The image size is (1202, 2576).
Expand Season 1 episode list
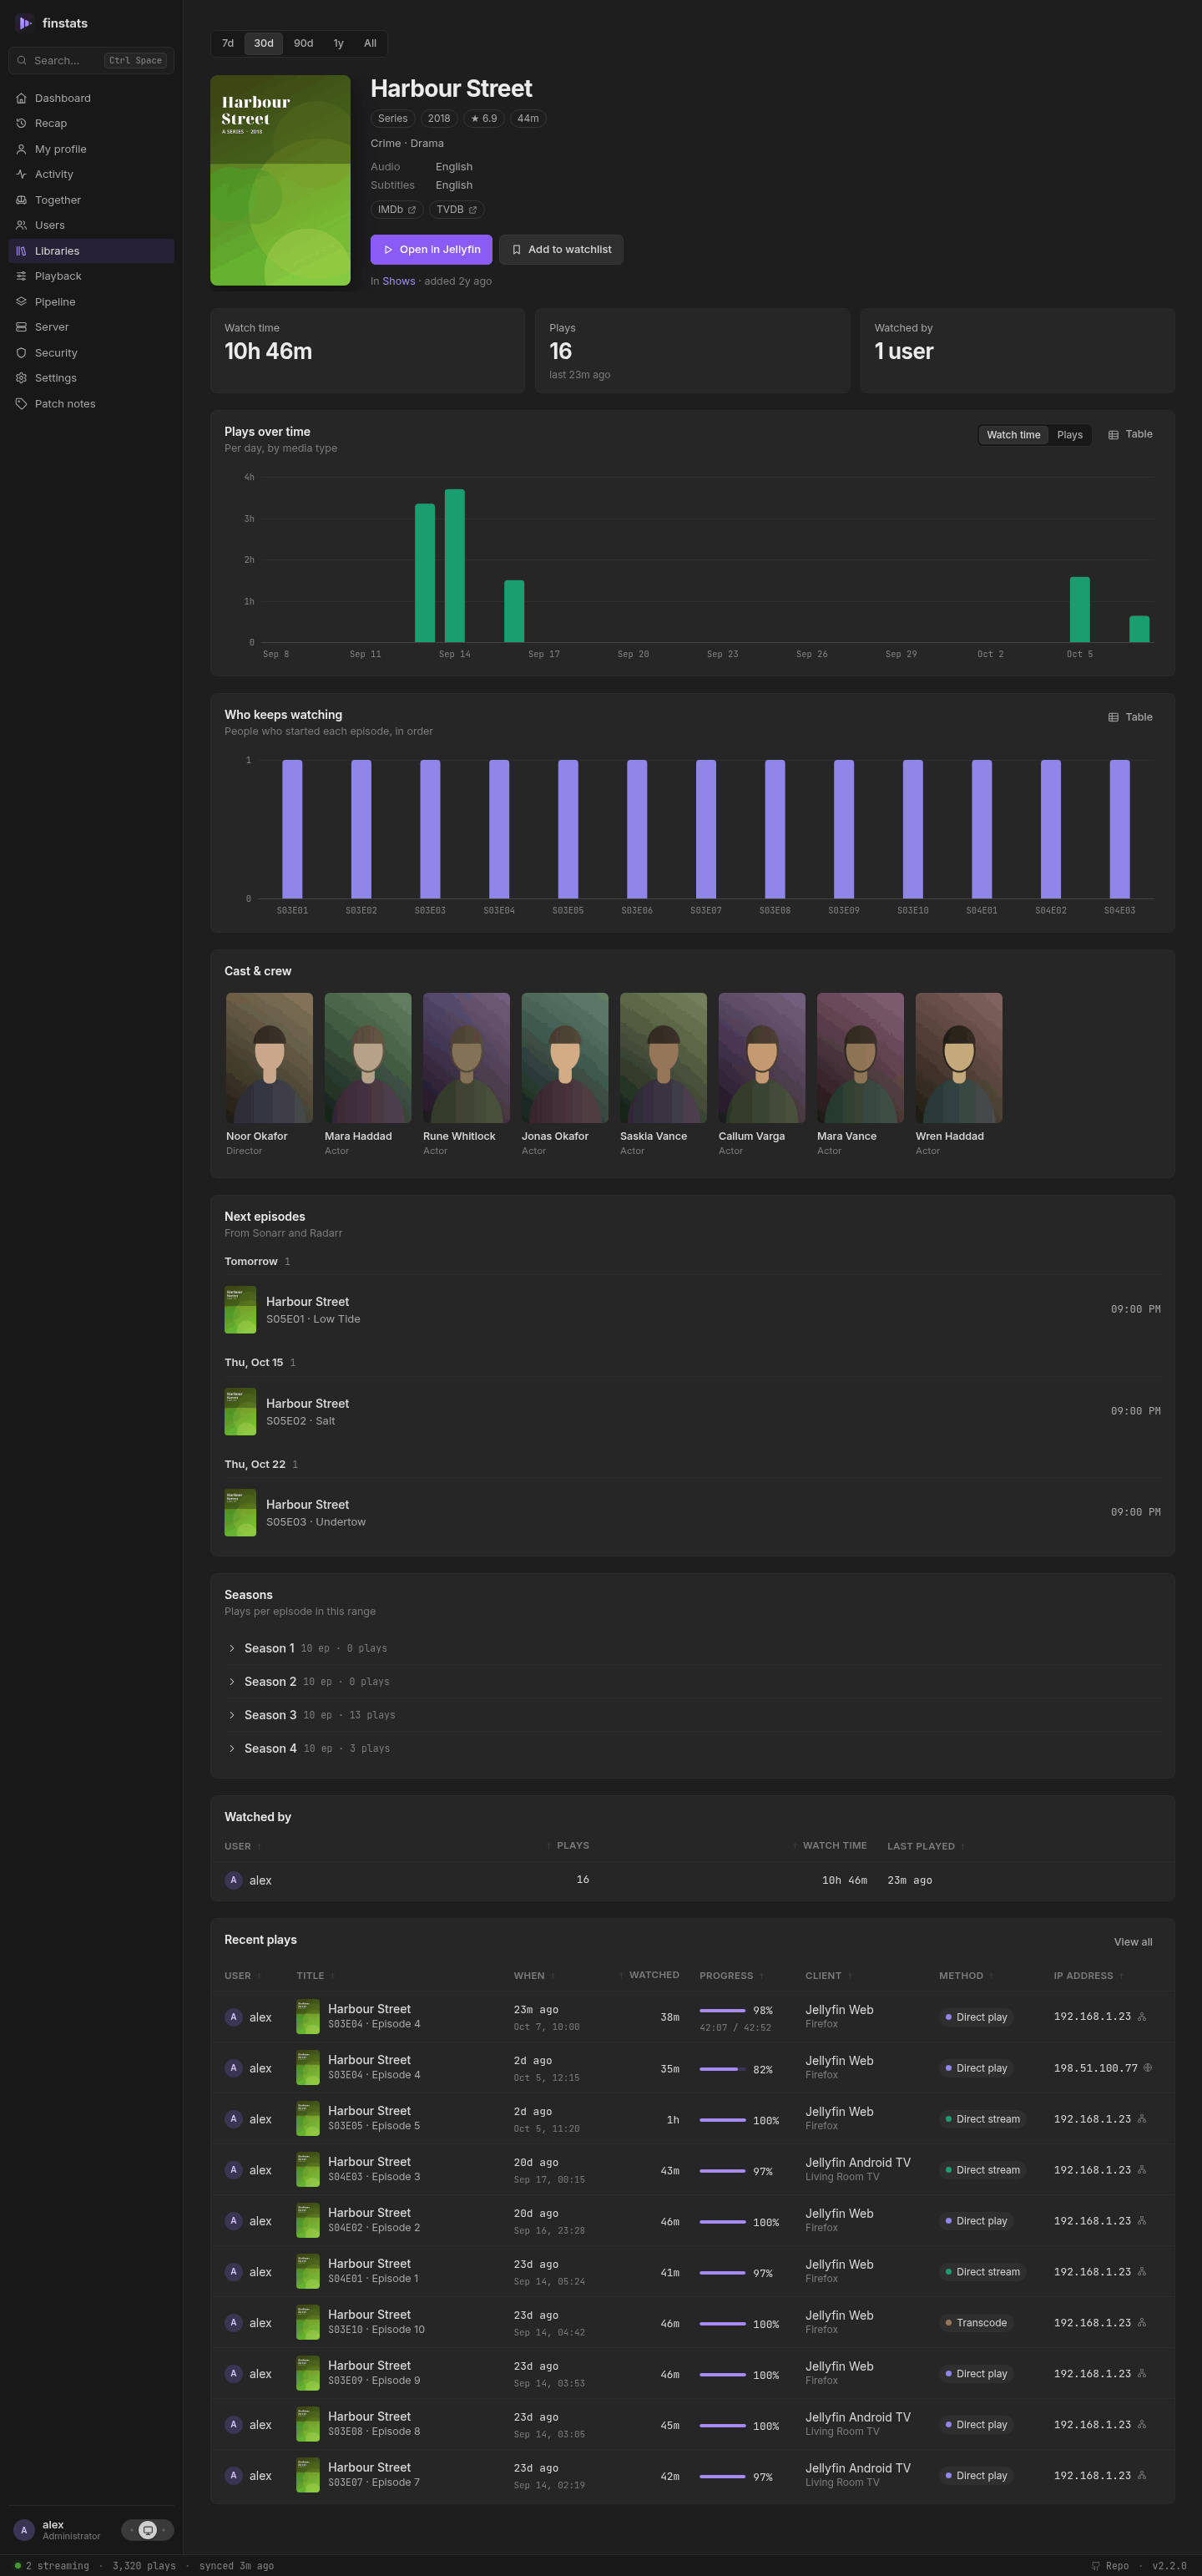(x=692, y=1648)
